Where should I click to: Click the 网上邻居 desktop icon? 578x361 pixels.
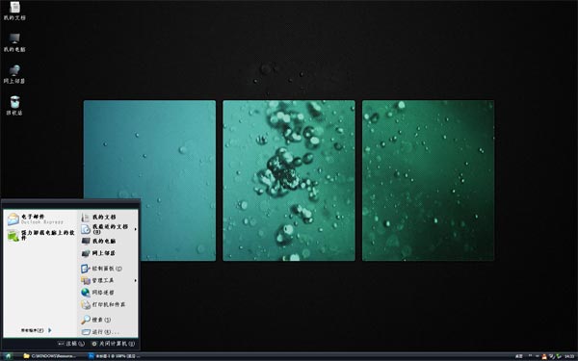(14, 74)
